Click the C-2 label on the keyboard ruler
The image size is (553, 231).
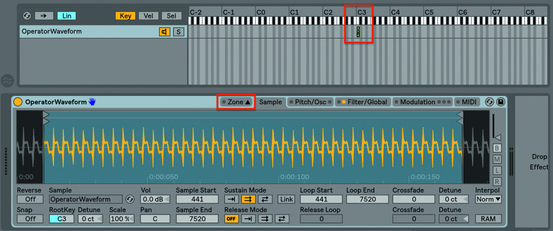click(x=196, y=12)
